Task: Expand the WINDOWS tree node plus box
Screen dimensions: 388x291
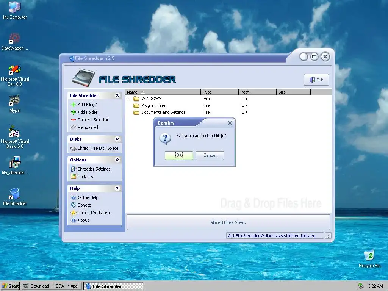Action: pos(128,99)
